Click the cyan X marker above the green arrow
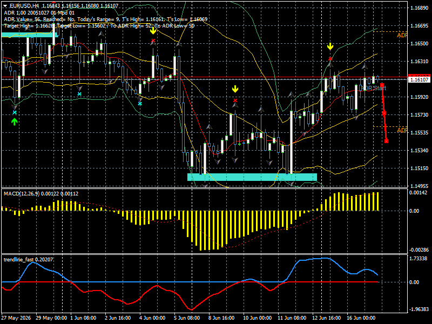Viewport: 432px width, 324px height. pos(15,112)
